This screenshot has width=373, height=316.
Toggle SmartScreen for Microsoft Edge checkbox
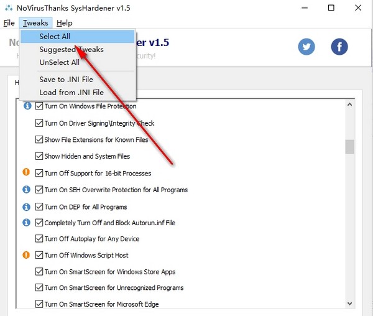(x=39, y=304)
